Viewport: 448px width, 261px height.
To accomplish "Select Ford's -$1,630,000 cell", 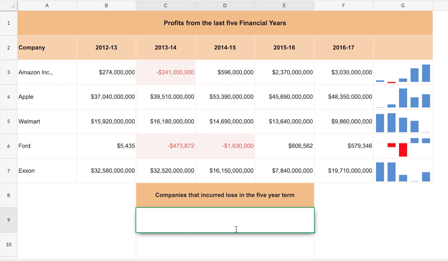I will [225, 146].
